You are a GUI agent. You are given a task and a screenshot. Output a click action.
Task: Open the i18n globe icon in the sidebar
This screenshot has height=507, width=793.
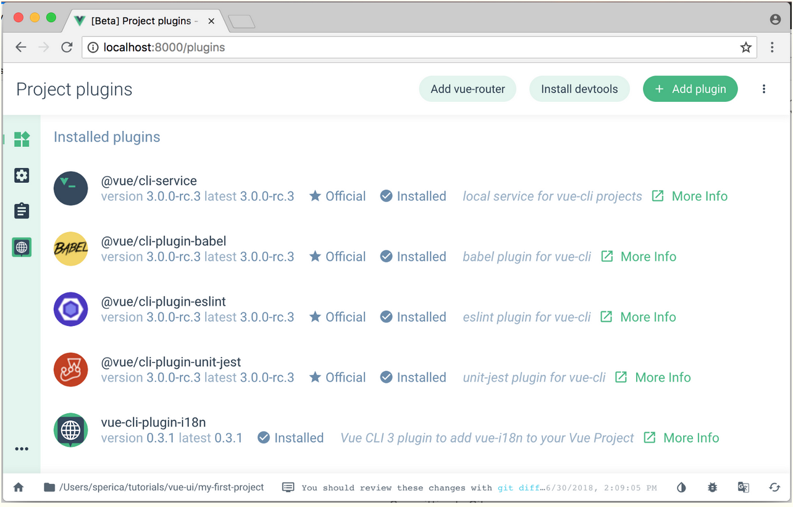tap(22, 248)
